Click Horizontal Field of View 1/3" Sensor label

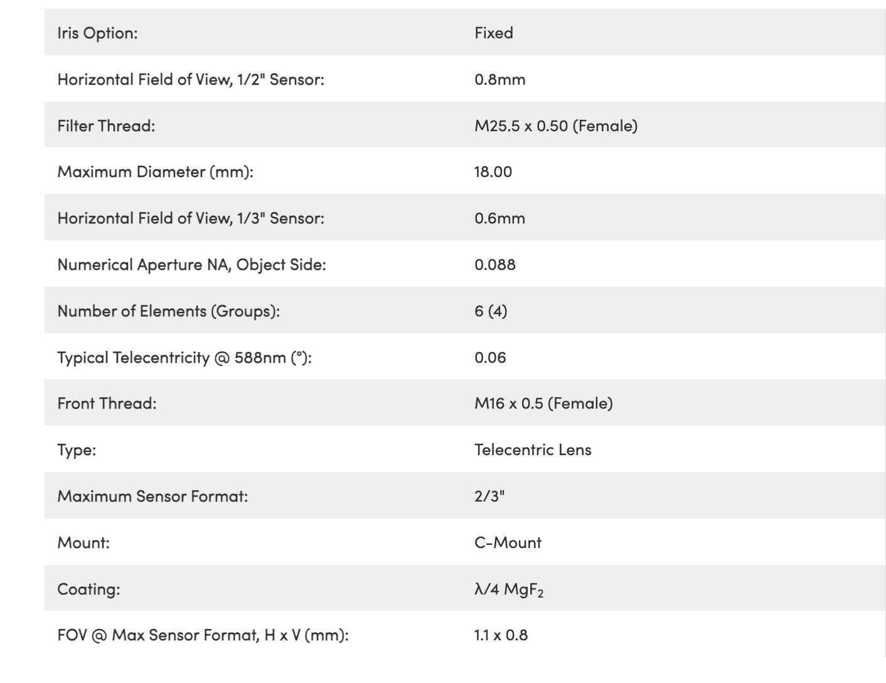191,218
